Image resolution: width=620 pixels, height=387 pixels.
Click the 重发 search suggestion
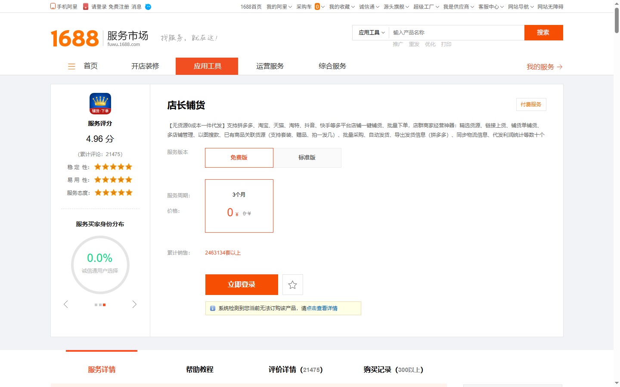pyautogui.click(x=414, y=44)
